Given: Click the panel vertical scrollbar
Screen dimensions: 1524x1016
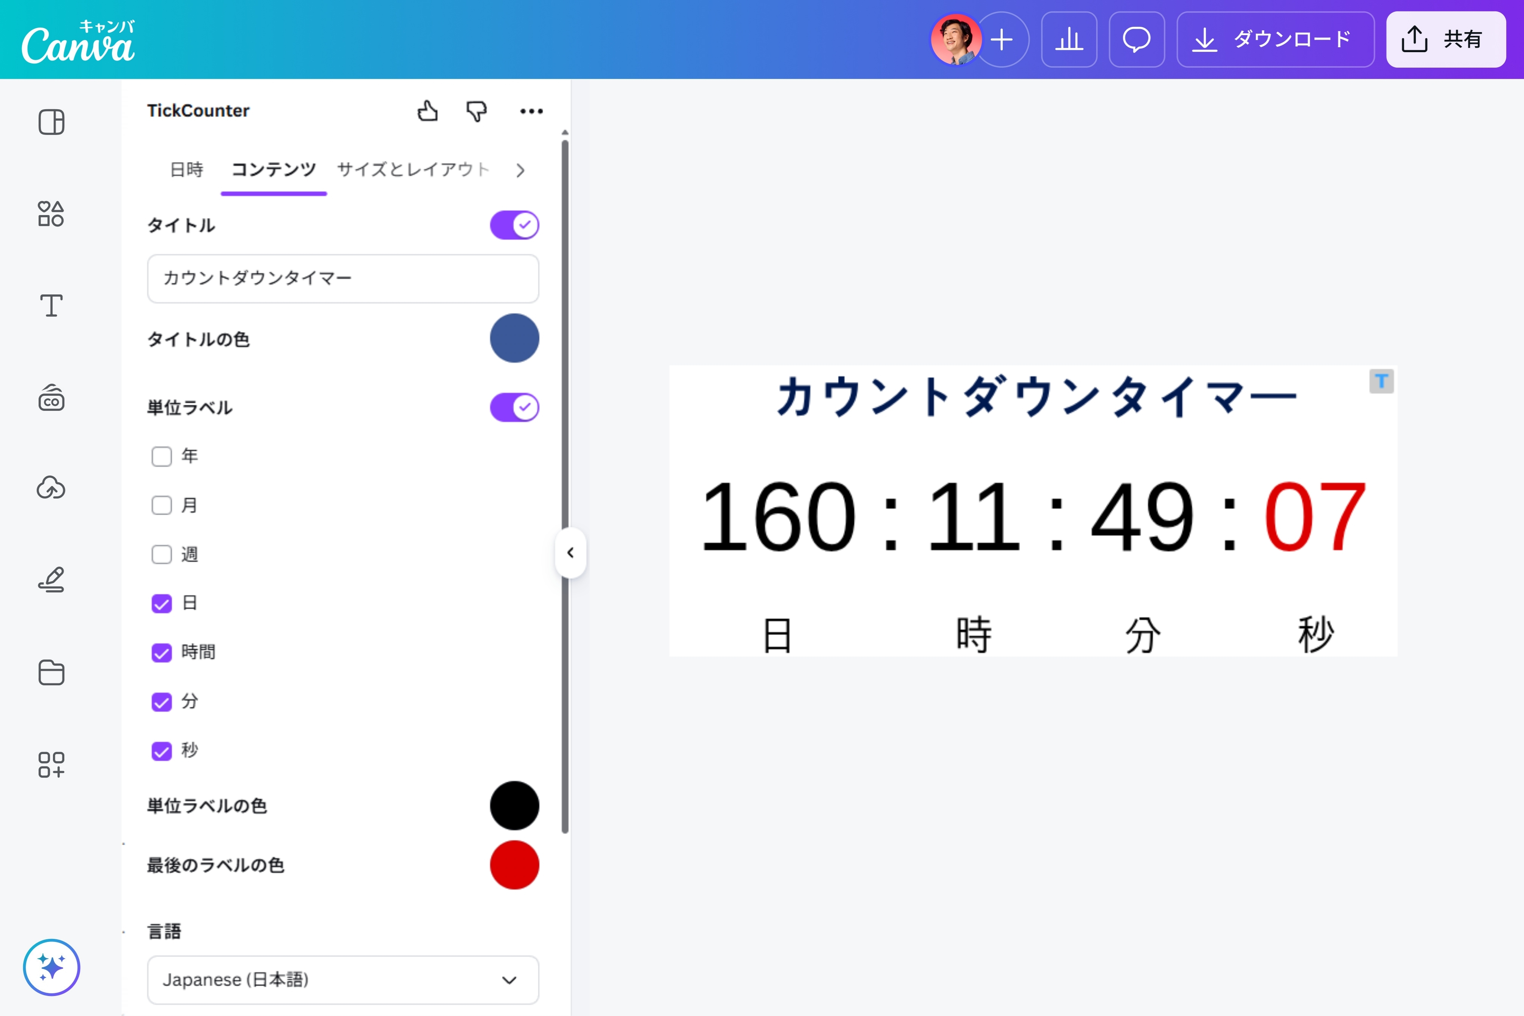Looking at the screenshot, I should click(x=565, y=486).
